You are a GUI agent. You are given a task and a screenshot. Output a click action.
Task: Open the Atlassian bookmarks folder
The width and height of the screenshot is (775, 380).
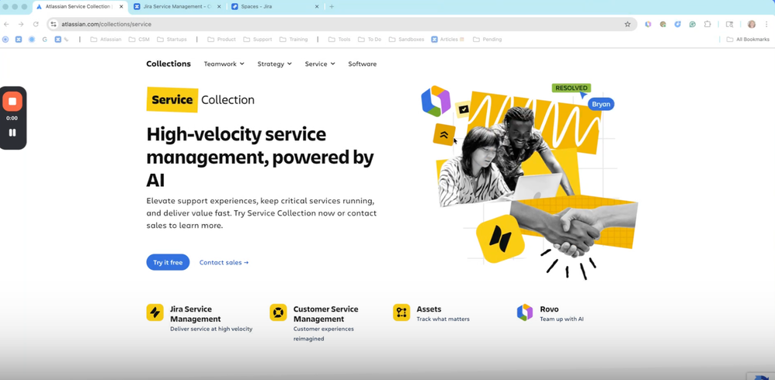pos(106,40)
